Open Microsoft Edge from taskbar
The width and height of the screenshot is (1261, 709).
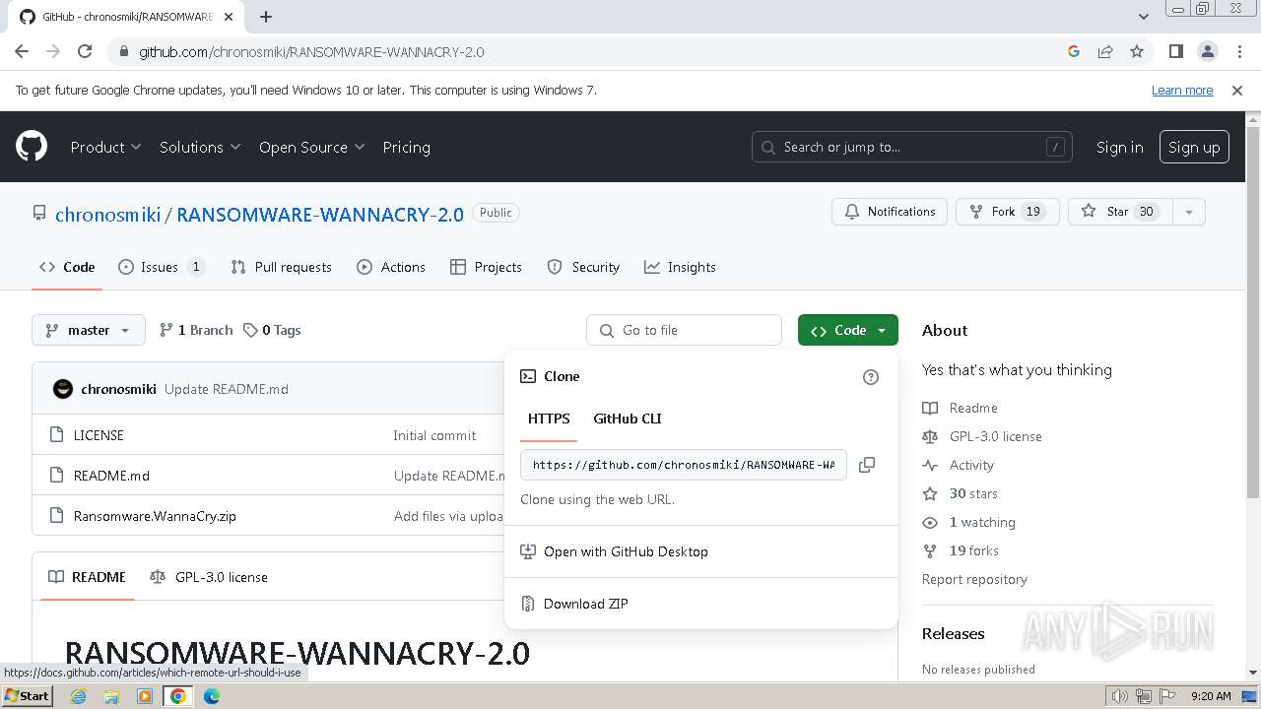[x=212, y=696]
